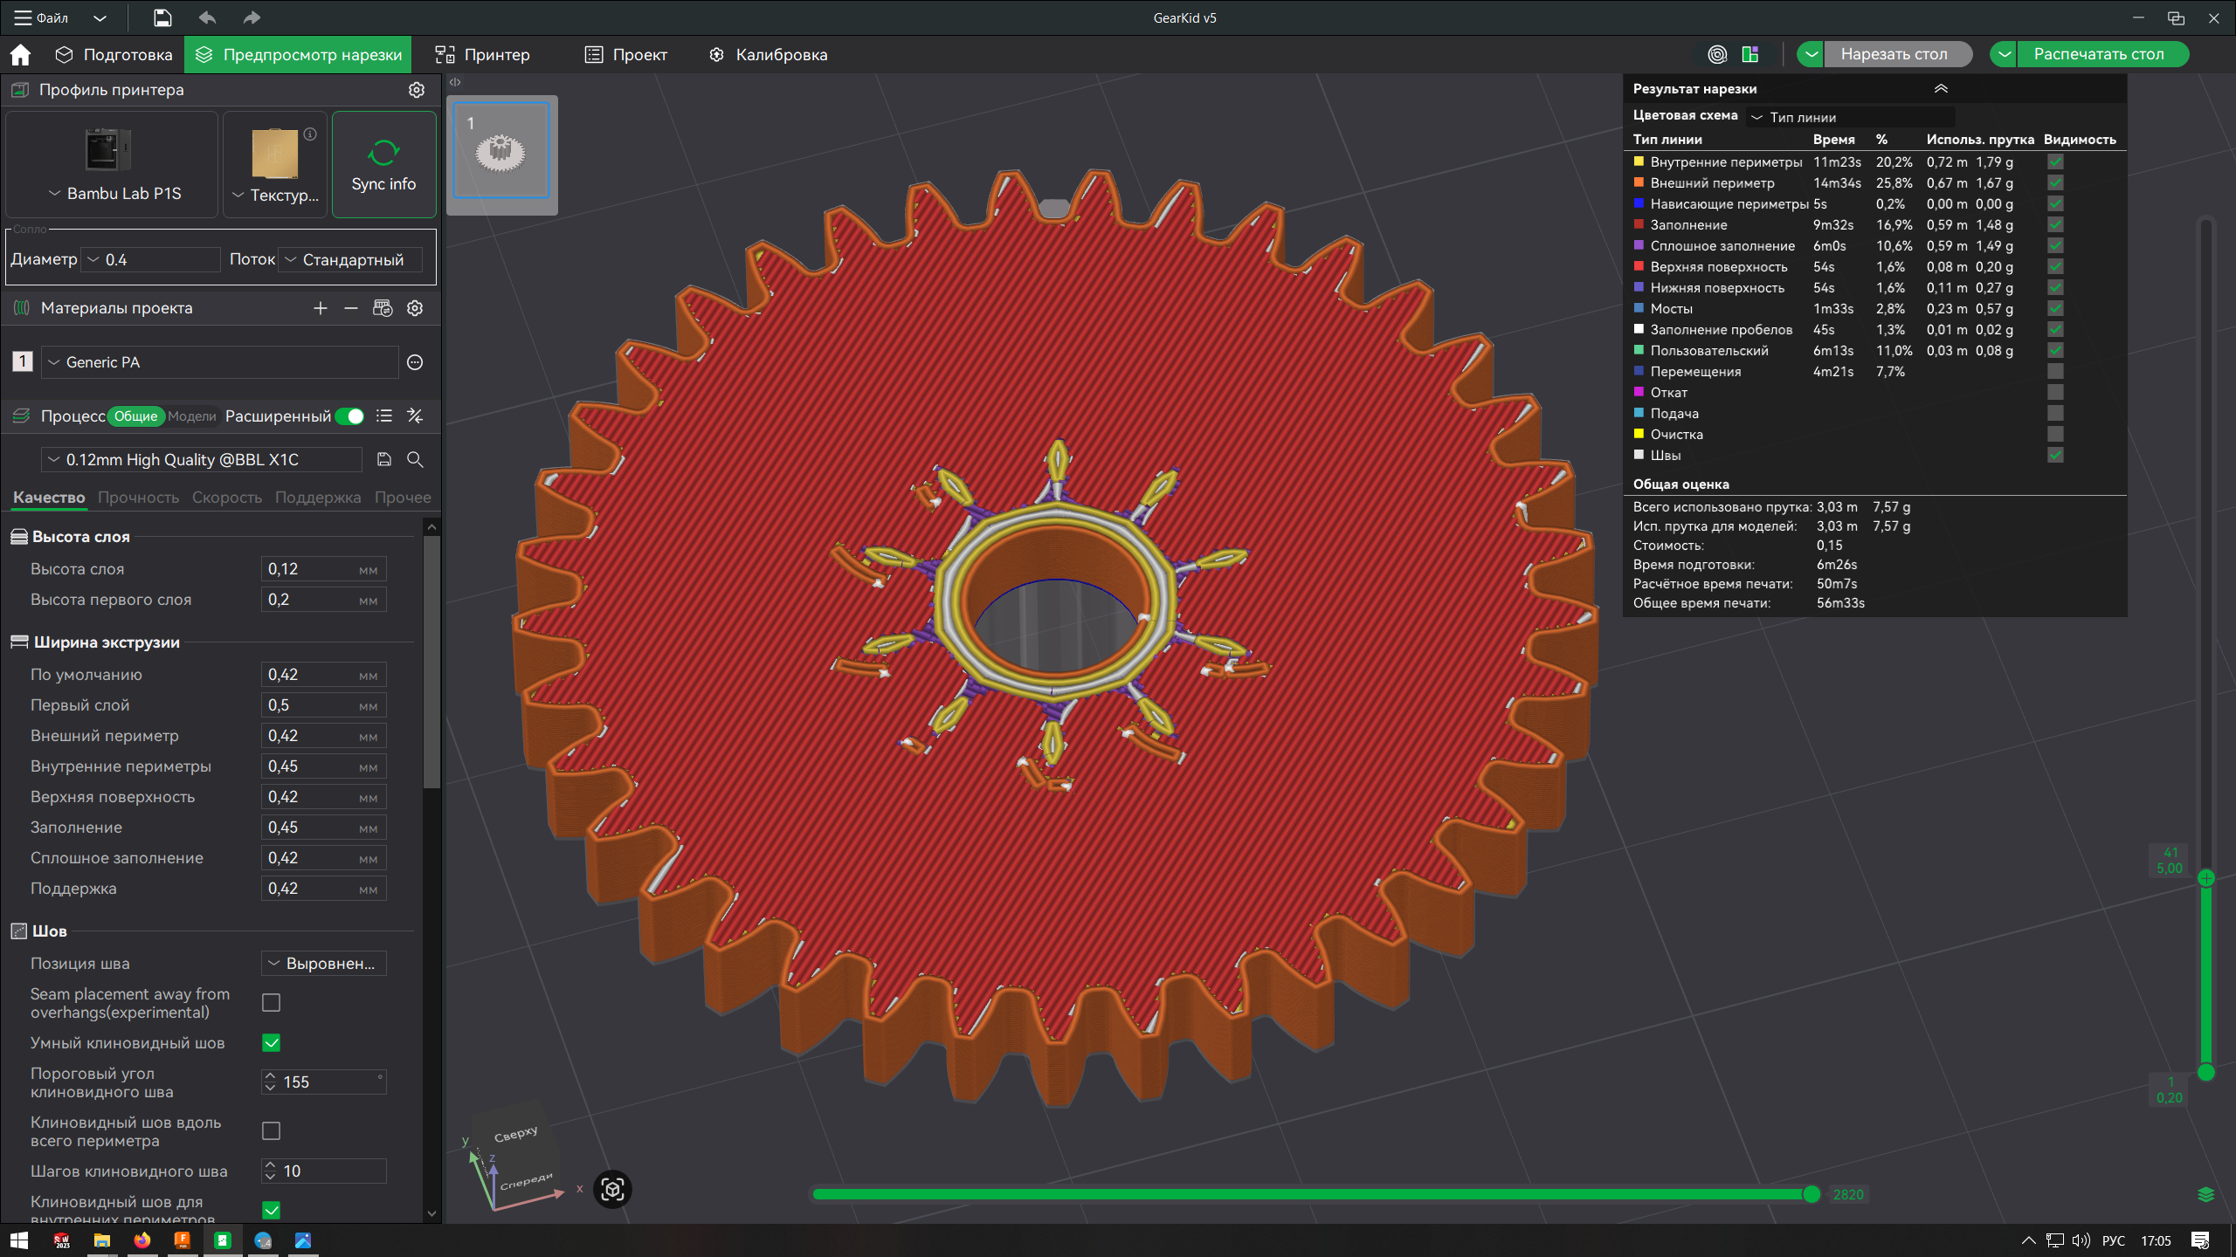Click the Sync info button
The height and width of the screenshot is (1257, 2236).
383,165
